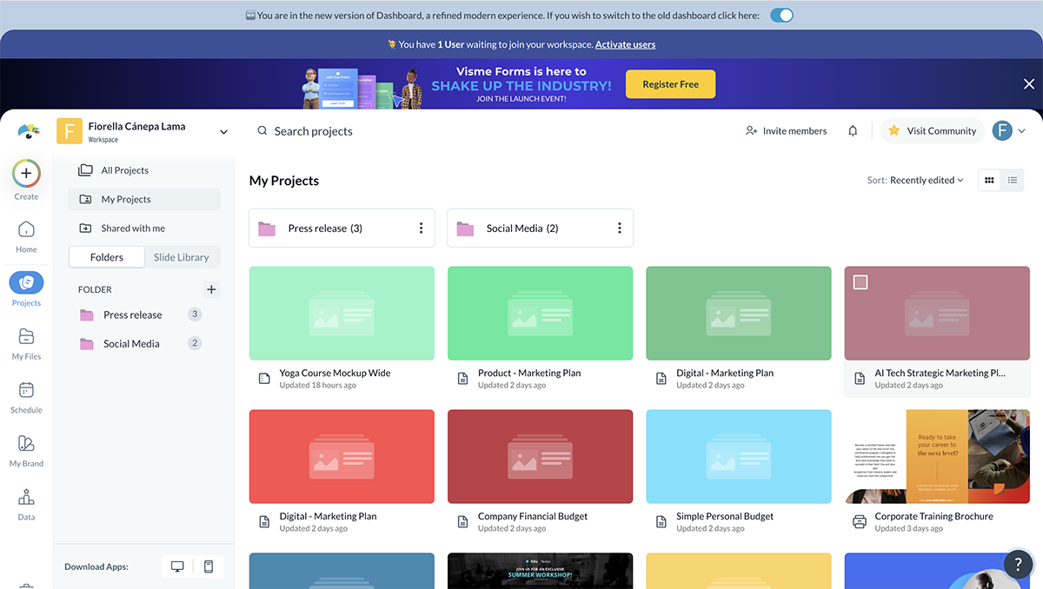Open Press release folder options menu
The image size is (1043, 589).
(x=422, y=228)
